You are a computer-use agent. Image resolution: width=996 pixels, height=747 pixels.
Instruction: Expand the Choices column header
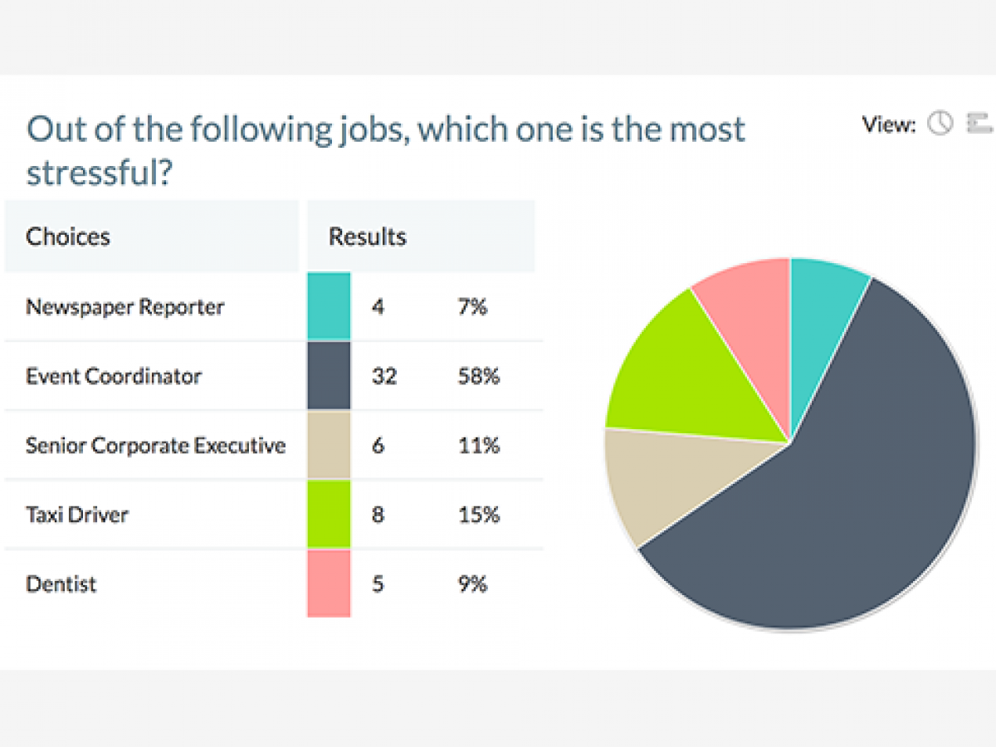(68, 237)
